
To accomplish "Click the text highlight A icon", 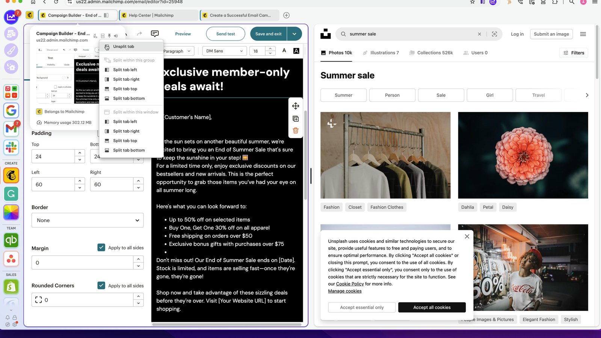I will click(296, 51).
